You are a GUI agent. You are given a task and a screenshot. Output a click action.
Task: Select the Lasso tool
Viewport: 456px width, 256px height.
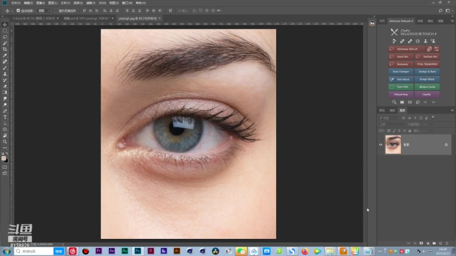pyautogui.click(x=5, y=37)
